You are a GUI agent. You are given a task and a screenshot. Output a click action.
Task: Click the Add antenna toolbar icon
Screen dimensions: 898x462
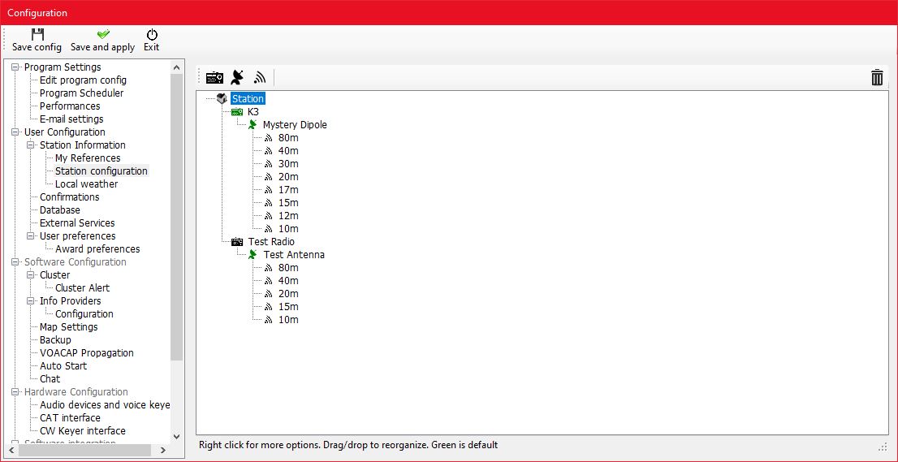click(x=237, y=77)
